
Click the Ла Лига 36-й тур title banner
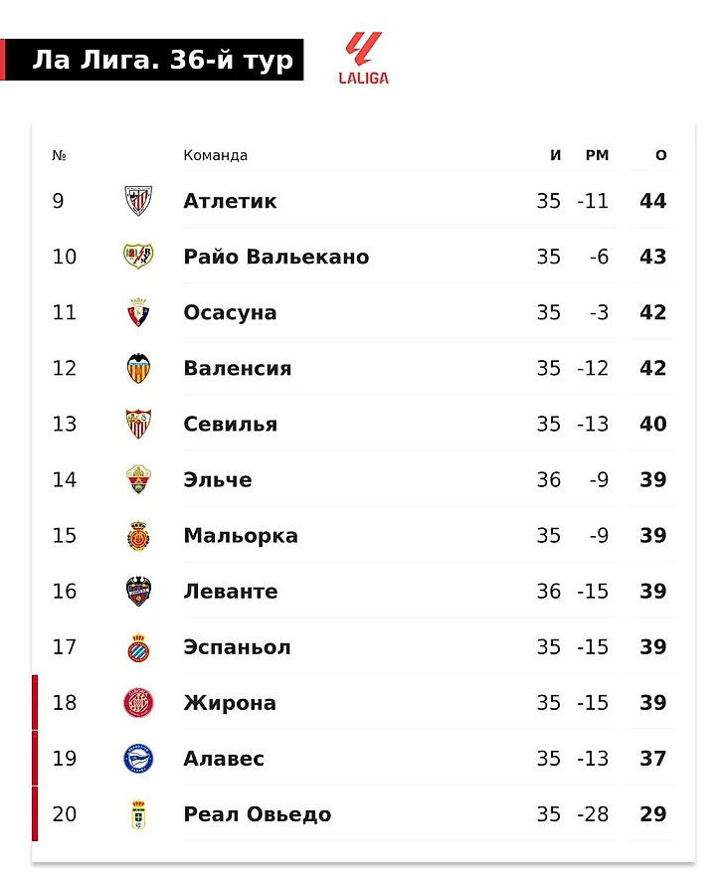pos(152,59)
